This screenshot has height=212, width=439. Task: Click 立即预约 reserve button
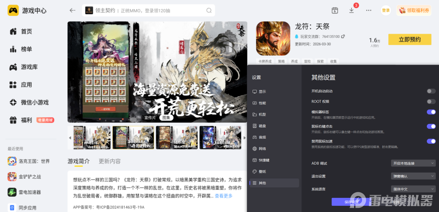[x=410, y=39]
